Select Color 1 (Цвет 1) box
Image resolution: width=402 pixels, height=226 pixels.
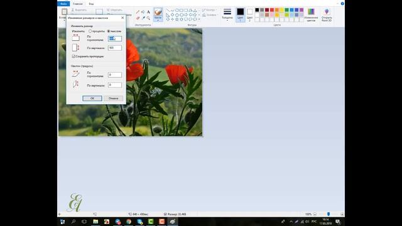240,14
